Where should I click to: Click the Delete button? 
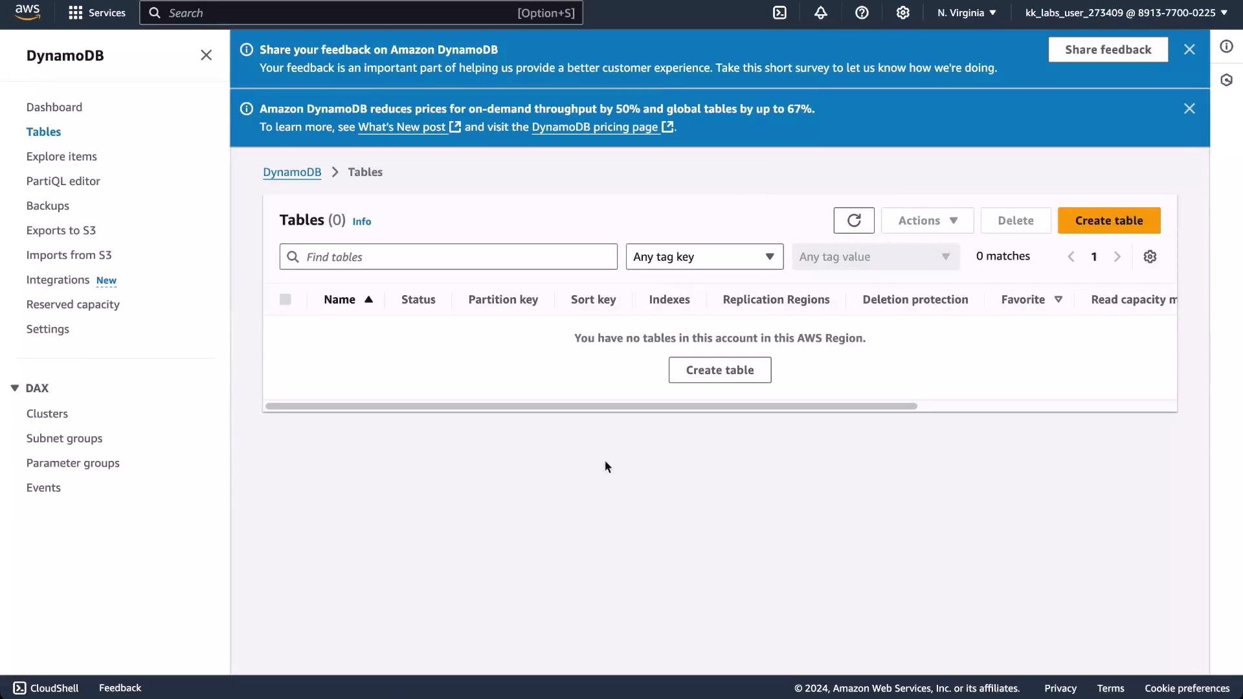[1016, 221]
